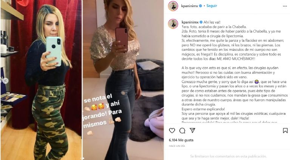This screenshot has width=290, height=160.
Task: Open the three-dot more options menu
Action: point(285,6)
